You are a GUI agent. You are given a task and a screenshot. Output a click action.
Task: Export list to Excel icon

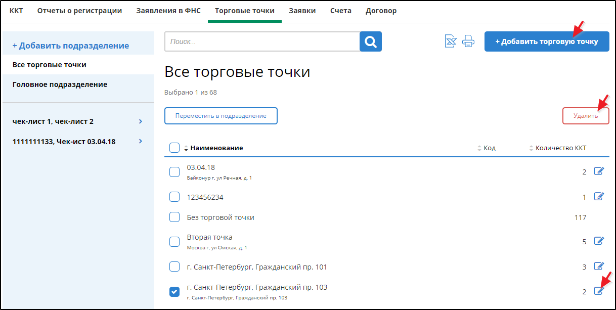(450, 41)
